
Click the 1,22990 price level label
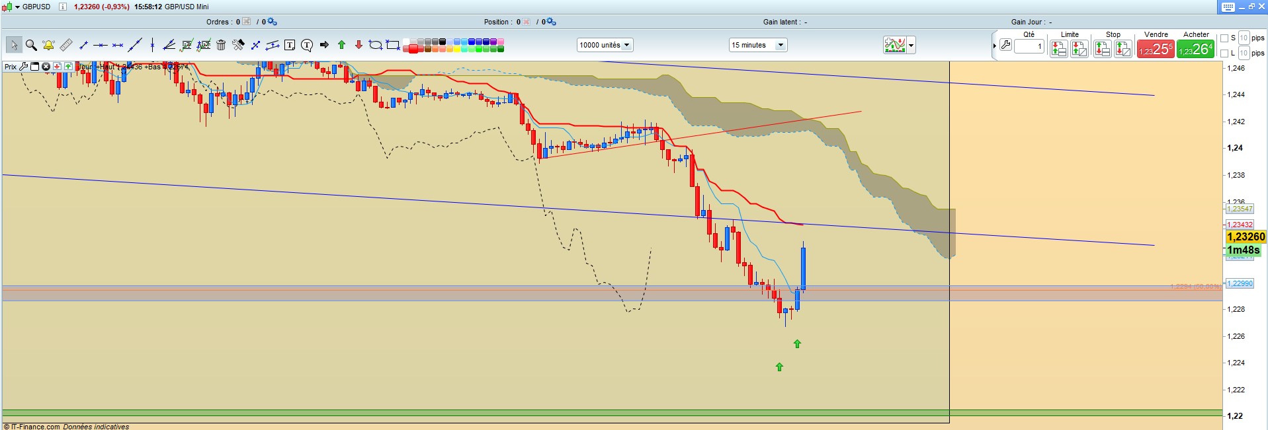click(x=1240, y=283)
